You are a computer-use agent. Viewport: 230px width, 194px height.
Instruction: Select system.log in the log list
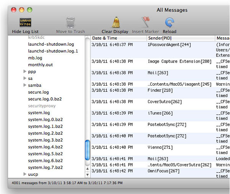(39, 113)
